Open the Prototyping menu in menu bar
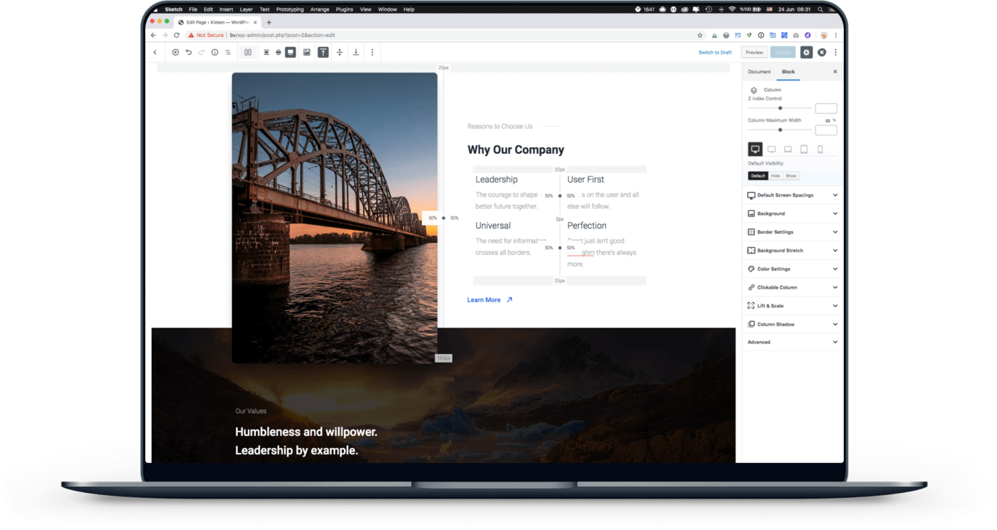The width and height of the screenshot is (997, 530). tap(289, 9)
